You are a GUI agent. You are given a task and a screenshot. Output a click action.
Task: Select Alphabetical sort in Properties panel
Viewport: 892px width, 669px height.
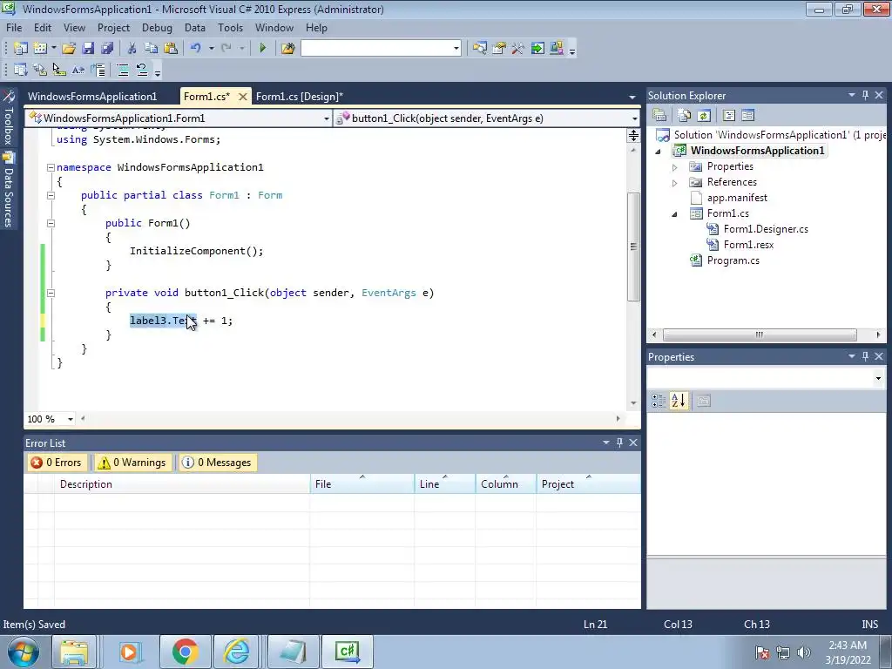(x=678, y=401)
